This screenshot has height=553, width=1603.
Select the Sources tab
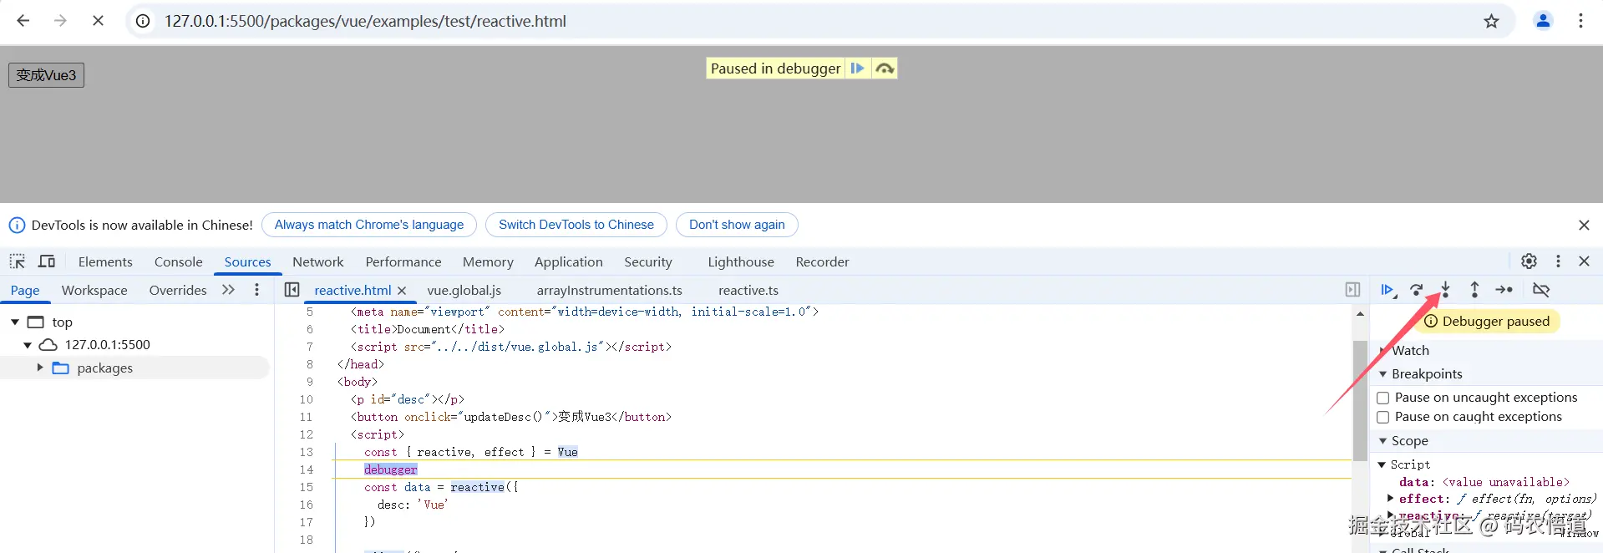coord(248,261)
